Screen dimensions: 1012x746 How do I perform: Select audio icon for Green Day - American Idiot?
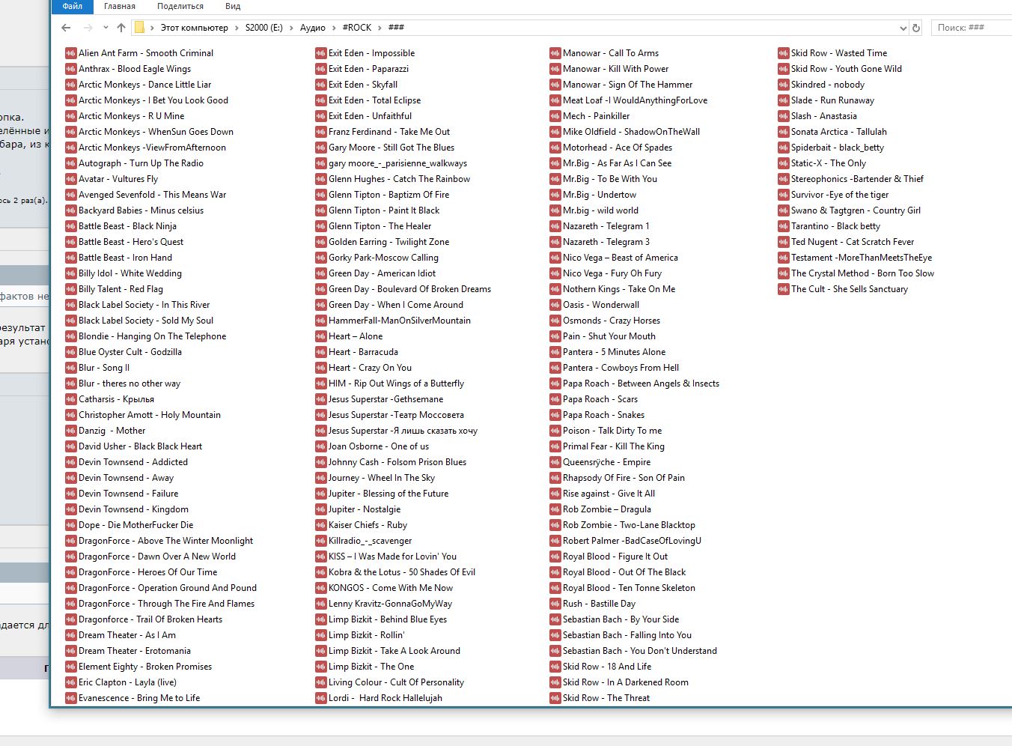(321, 273)
